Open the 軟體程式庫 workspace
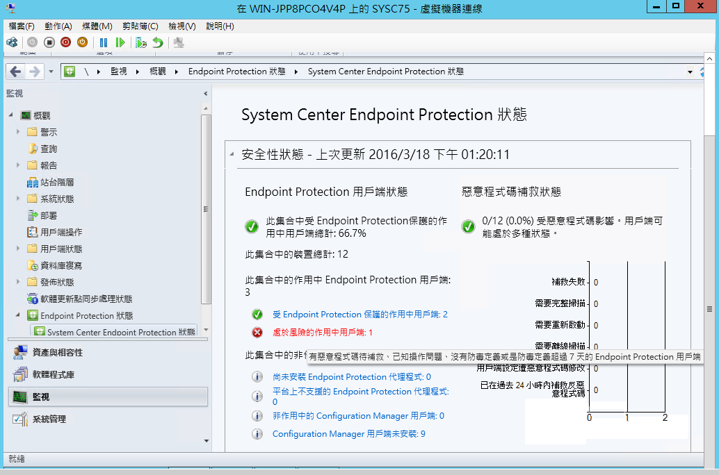The height and width of the screenshot is (475, 719). coord(108,375)
